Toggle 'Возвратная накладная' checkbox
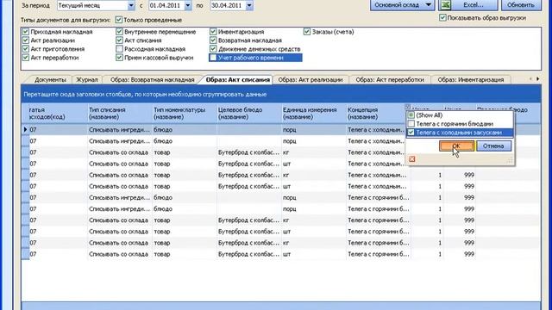552x310 pixels. point(213,40)
